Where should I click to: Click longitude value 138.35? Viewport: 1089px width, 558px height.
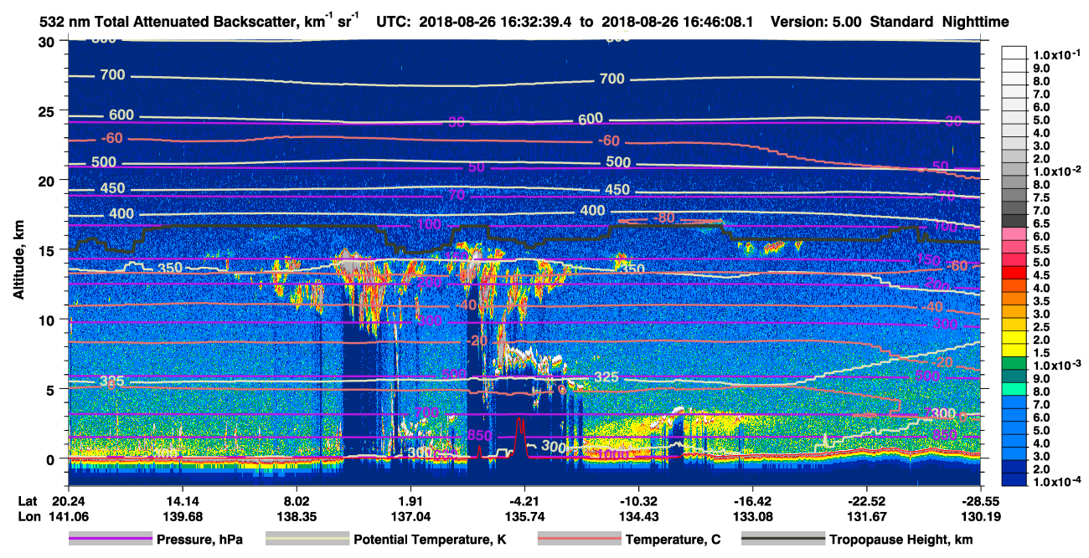(296, 516)
